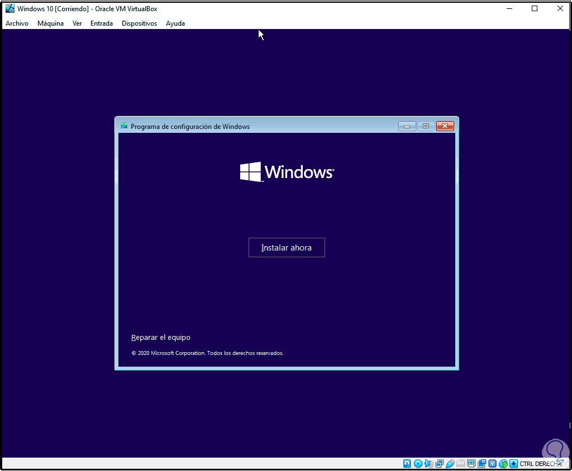Click the setup icon in Windows Setup title bar
Viewport: 572px width, 471px height.
pyautogui.click(x=124, y=126)
